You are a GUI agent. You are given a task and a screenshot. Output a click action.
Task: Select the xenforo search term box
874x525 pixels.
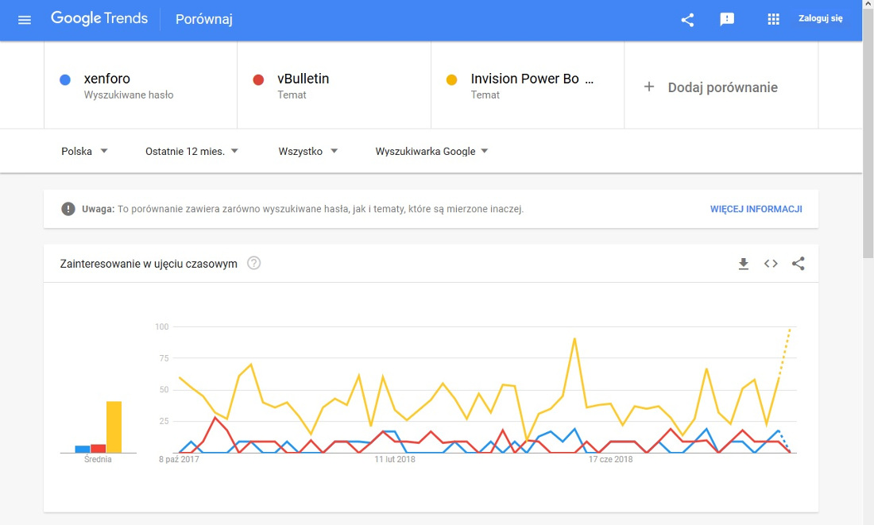[x=141, y=86]
